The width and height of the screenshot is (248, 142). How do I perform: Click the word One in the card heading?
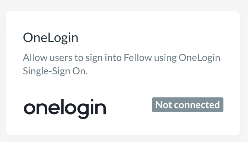[x=35, y=38]
